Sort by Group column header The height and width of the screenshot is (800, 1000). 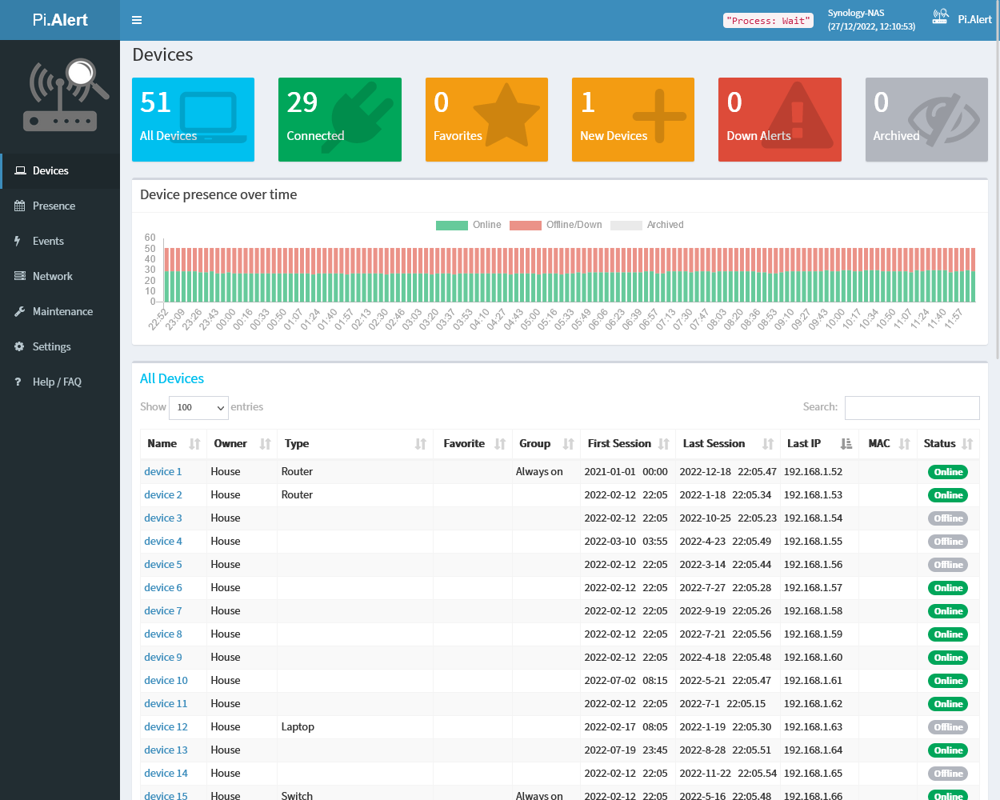534,444
